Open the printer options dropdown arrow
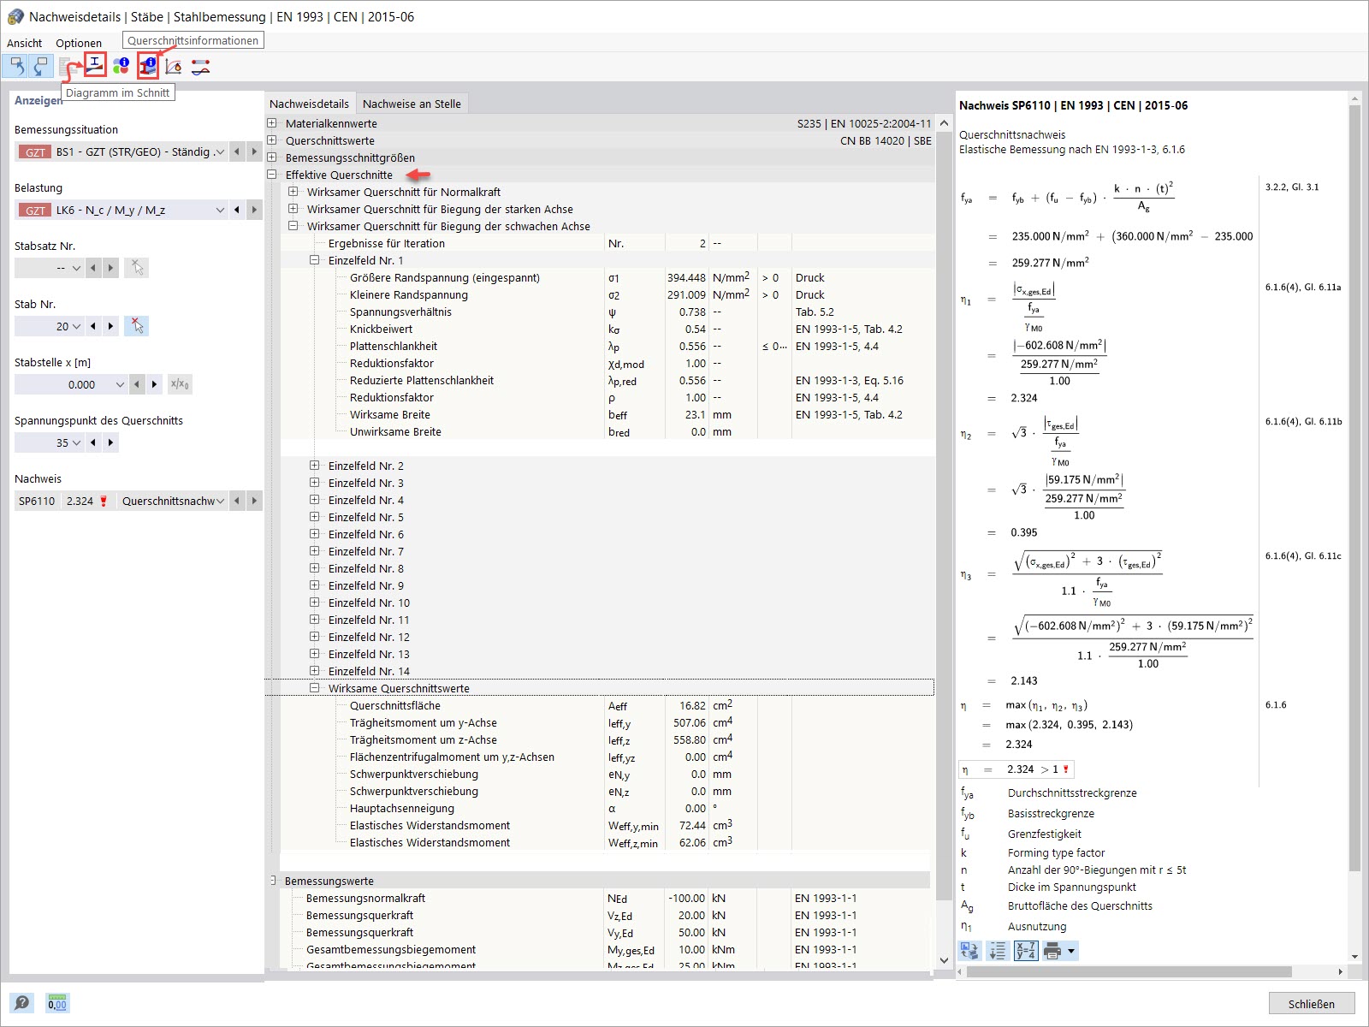 pos(1071,950)
